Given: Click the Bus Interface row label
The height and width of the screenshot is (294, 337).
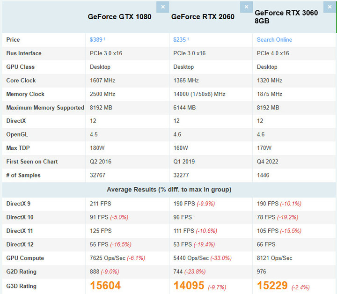Looking at the screenshot, I should click(24, 53).
